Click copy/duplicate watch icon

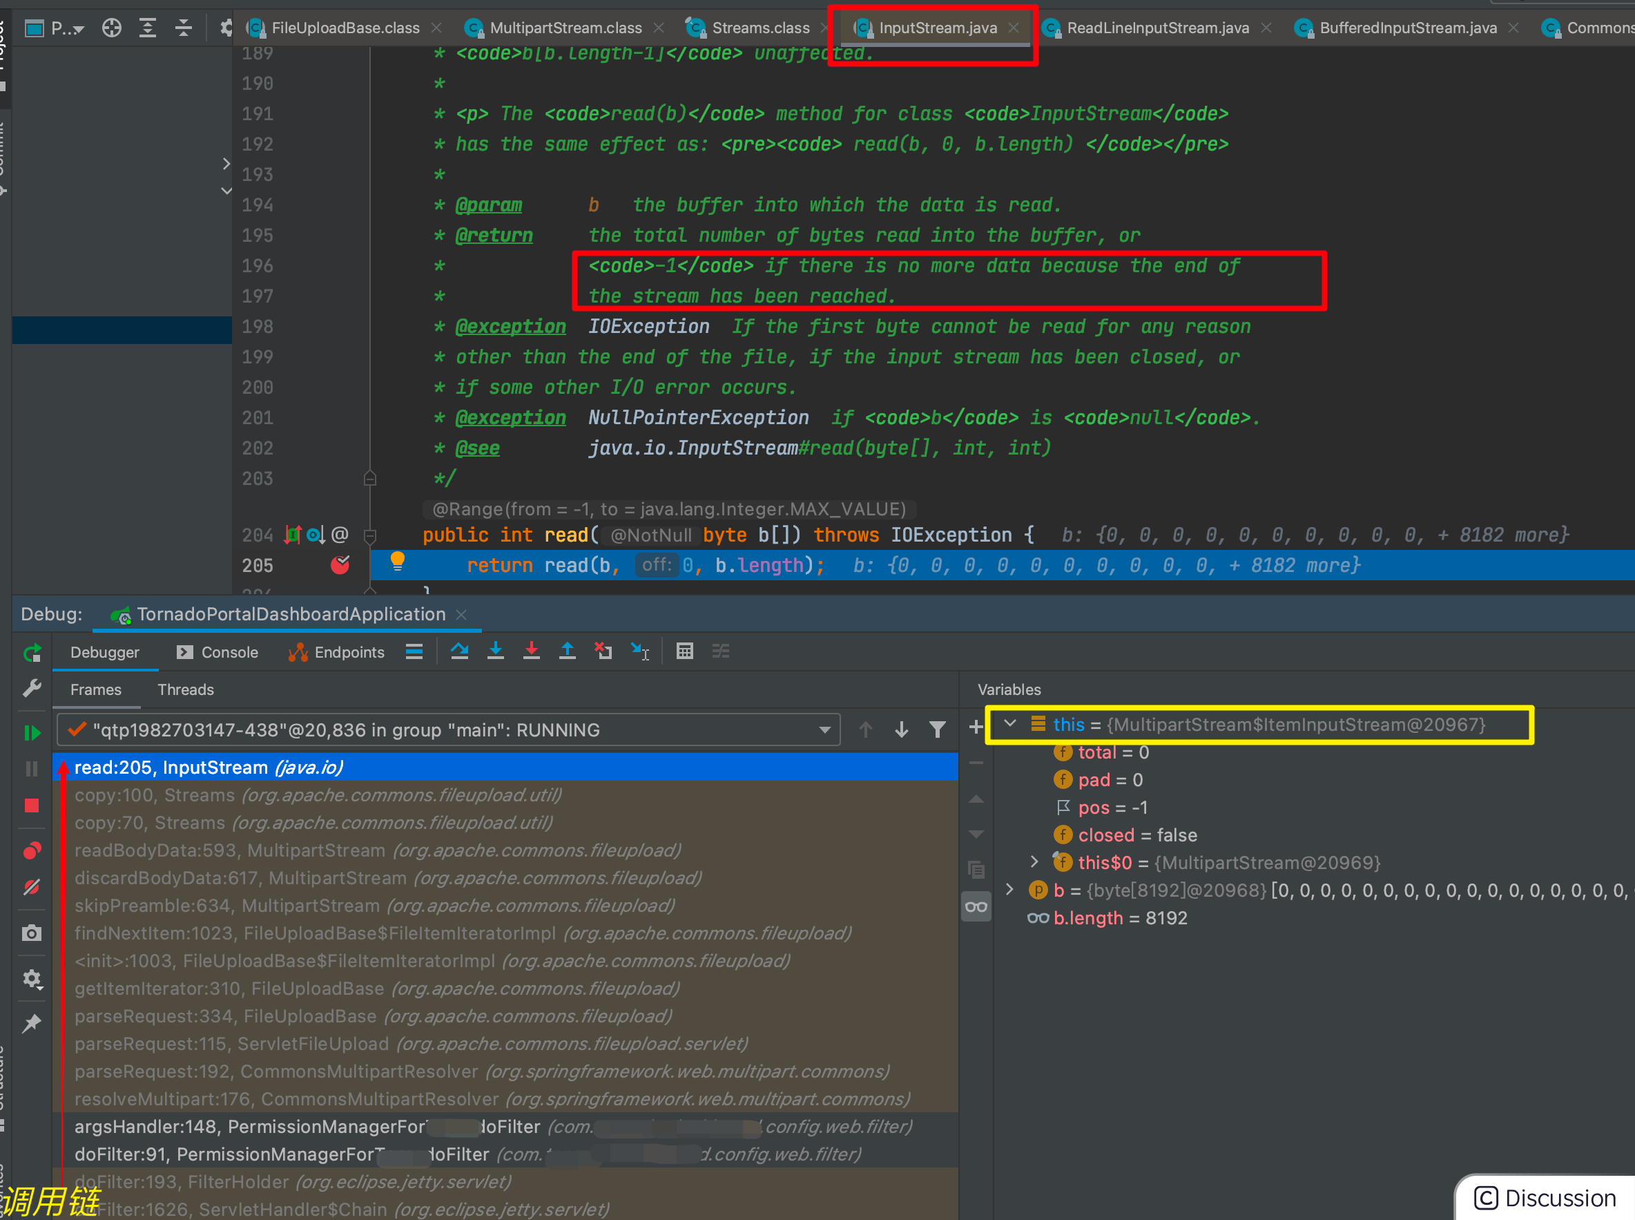coord(976,870)
